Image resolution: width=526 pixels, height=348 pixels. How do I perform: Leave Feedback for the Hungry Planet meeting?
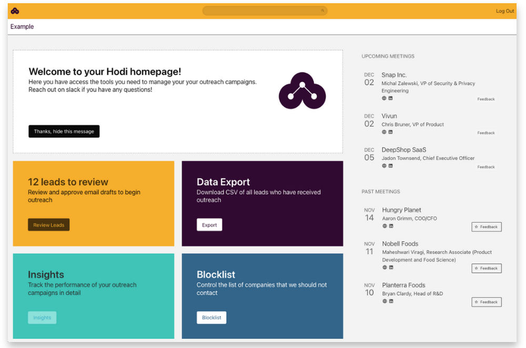click(486, 226)
